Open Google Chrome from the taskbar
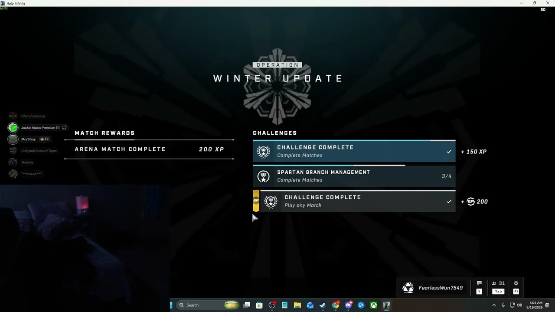The image size is (555, 312). pyautogui.click(x=335, y=305)
